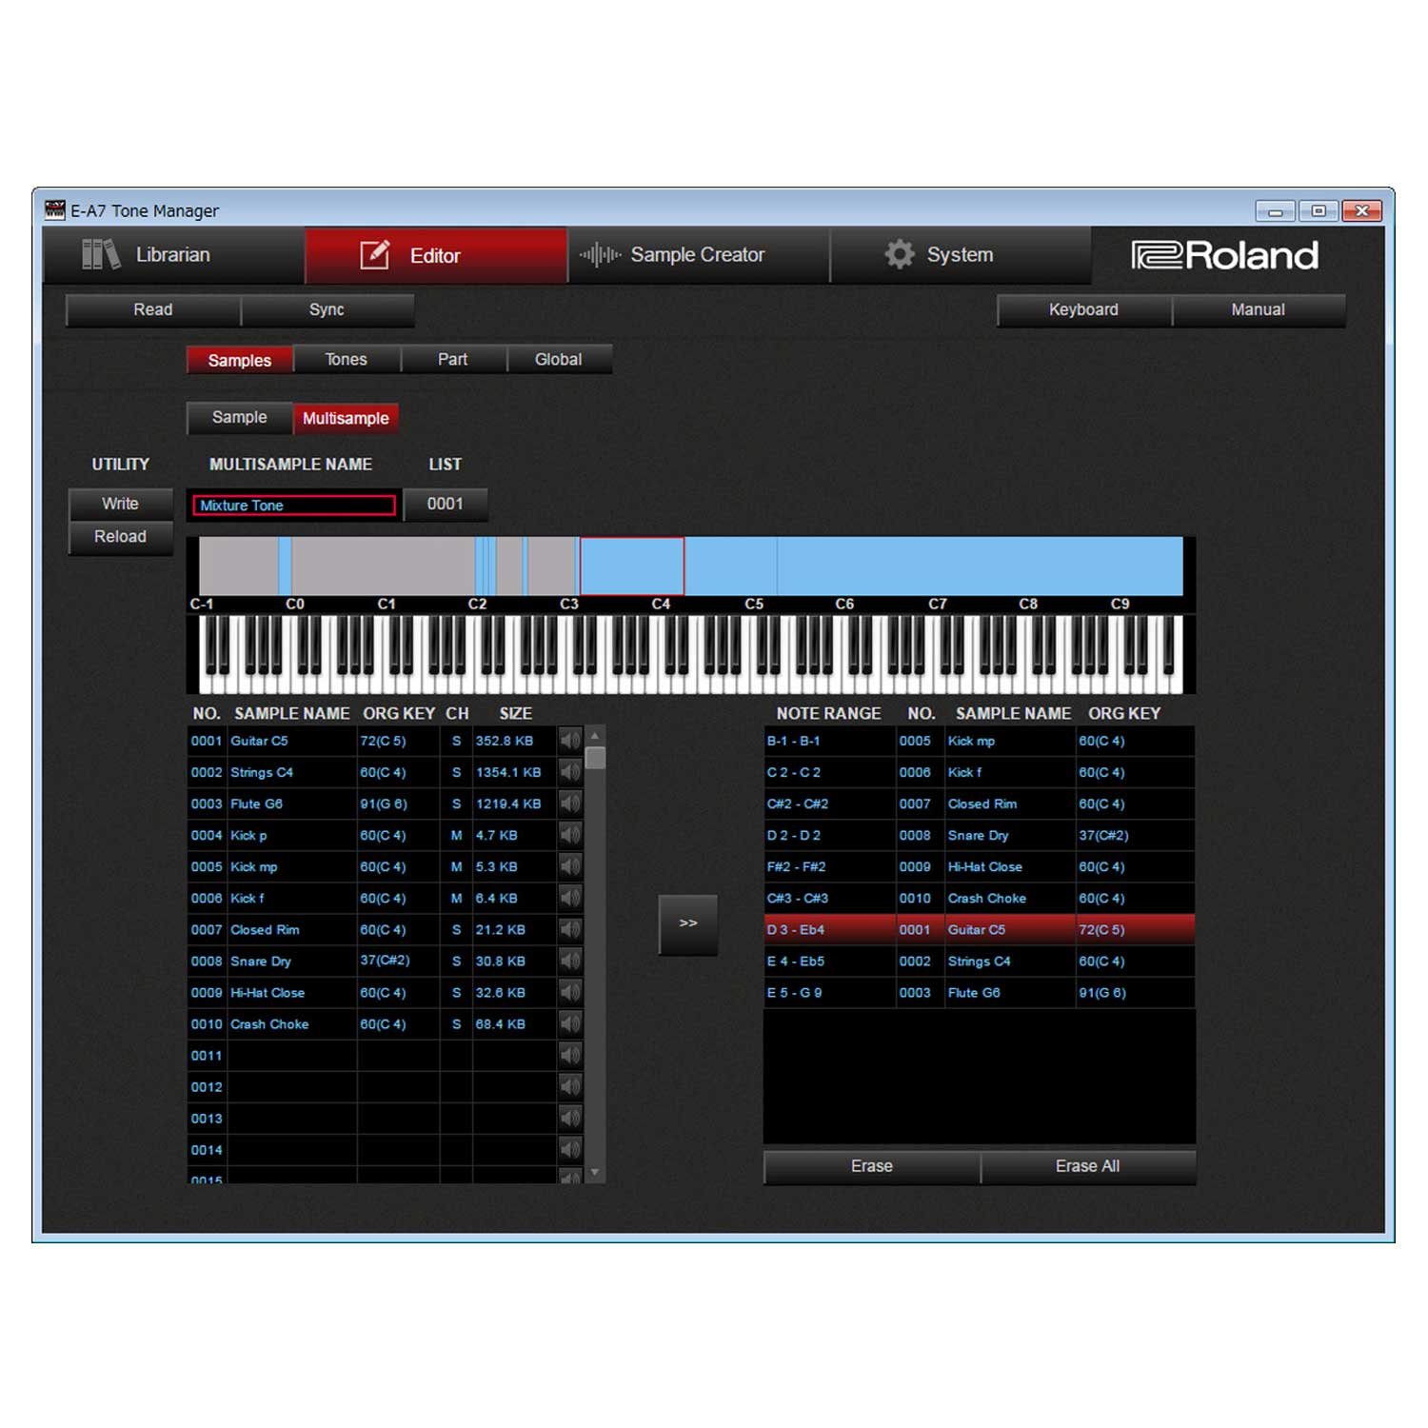Select the C2 - C2 note range row
This screenshot has width=1428, height=1428.
point(980,772)
